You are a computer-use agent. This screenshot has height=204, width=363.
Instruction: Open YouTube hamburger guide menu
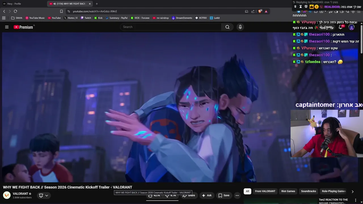[x=7, y=27]
